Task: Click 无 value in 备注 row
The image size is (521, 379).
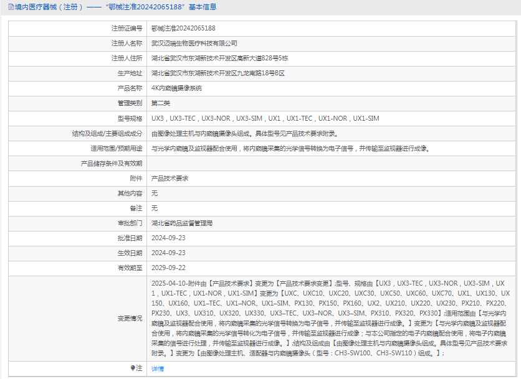Action: (x=155, y=208)
